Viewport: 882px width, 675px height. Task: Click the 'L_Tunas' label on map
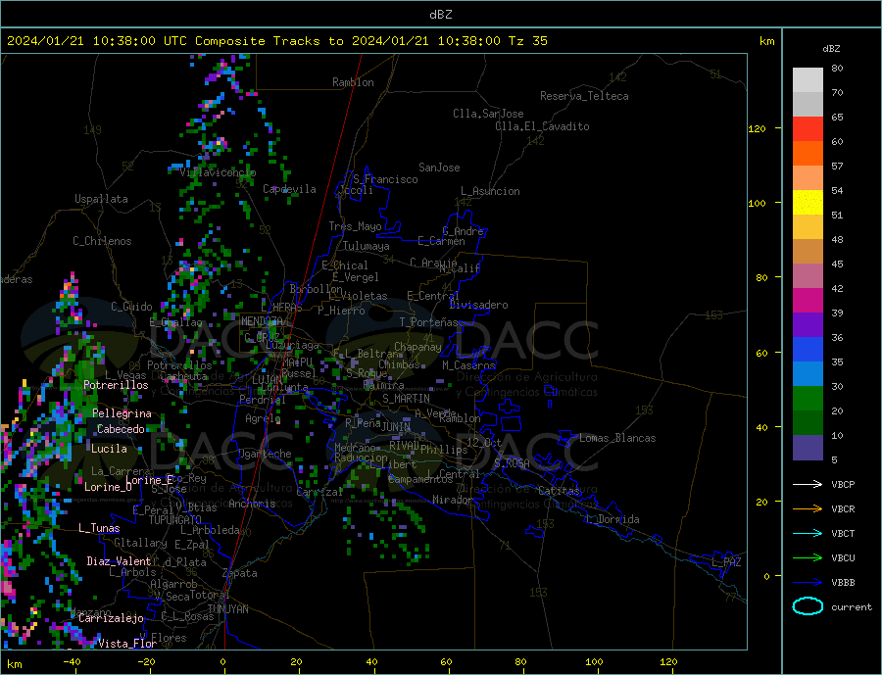[99, 528]
